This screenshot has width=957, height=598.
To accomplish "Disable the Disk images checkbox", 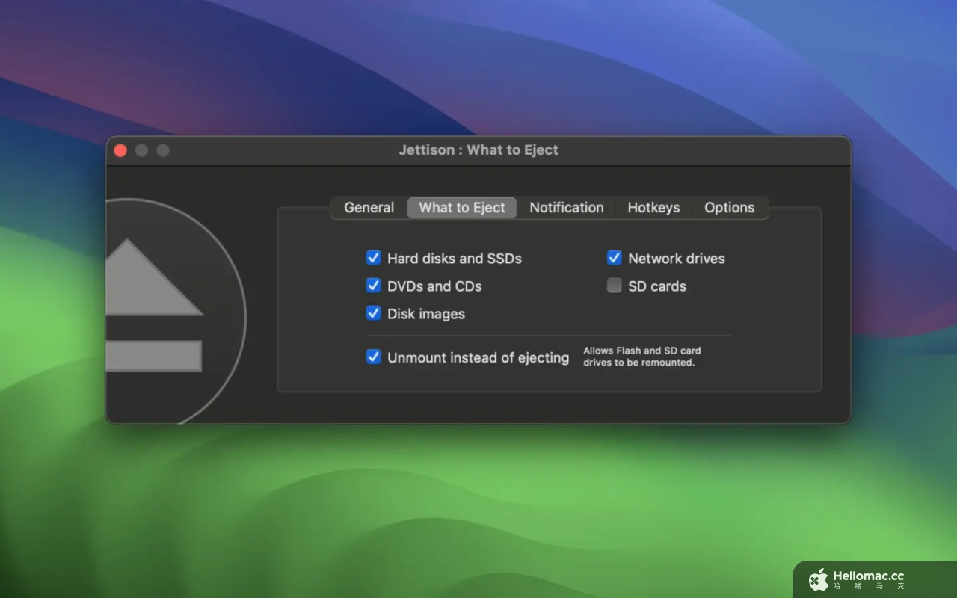I will click(373, 313).
